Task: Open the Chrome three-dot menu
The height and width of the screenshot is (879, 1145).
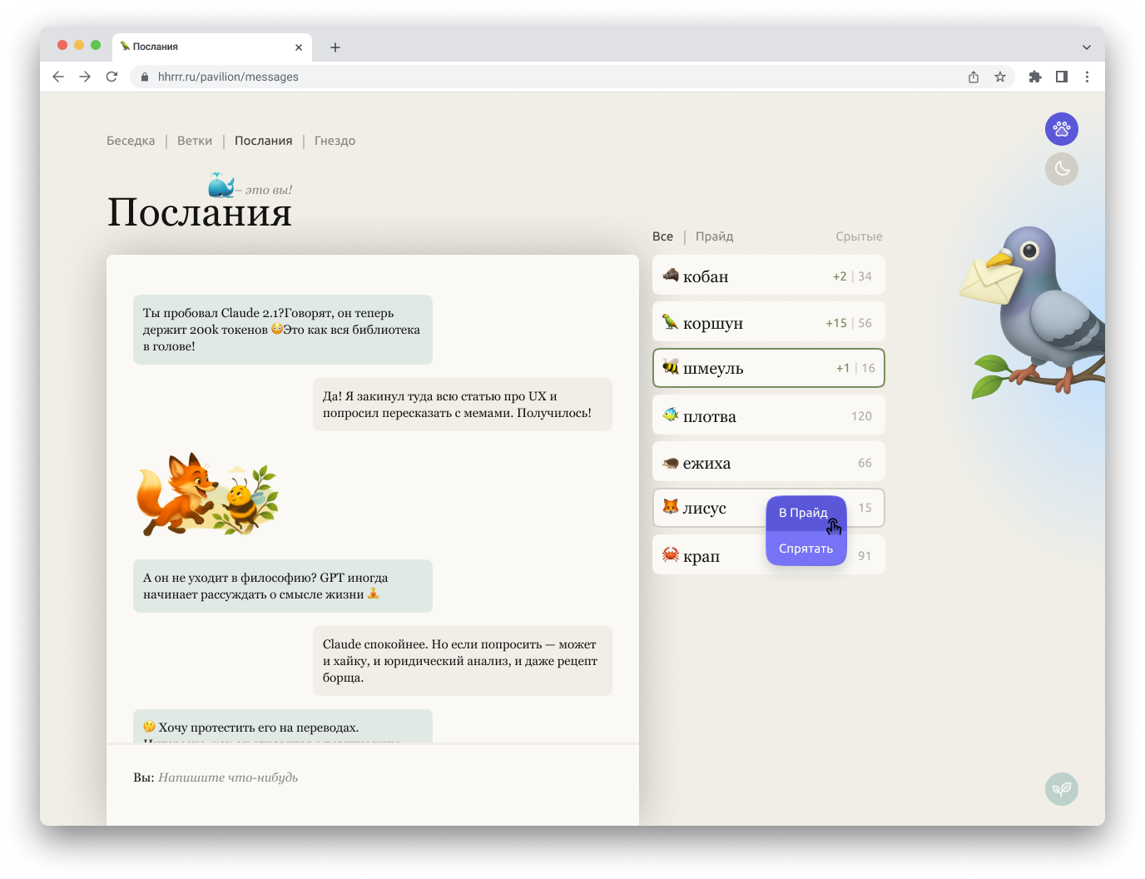Action: point(1086,77)
